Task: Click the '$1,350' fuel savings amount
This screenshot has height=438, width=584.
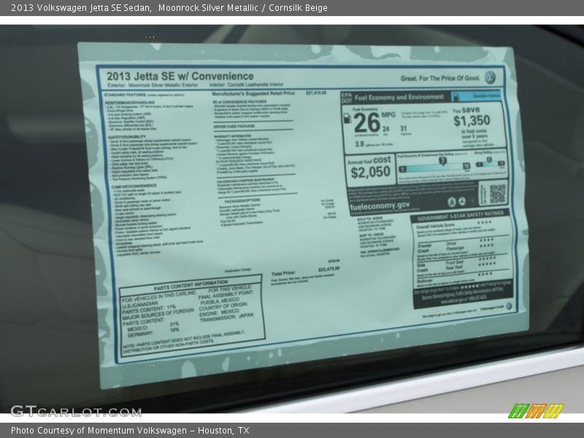Action: pos(472,120)
